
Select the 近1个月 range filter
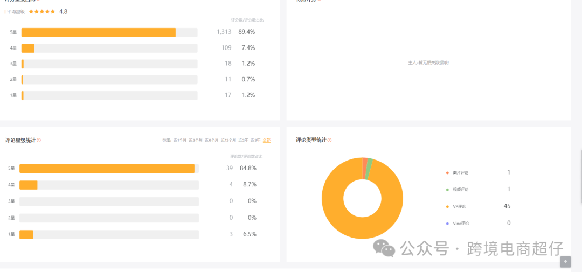point(179,140)
